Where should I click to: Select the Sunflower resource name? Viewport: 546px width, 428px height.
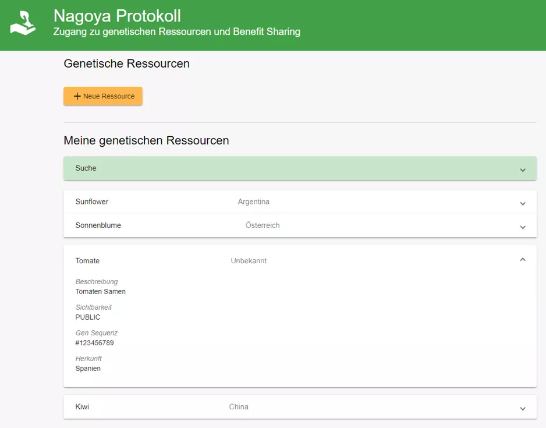click(x=92, y=202)
